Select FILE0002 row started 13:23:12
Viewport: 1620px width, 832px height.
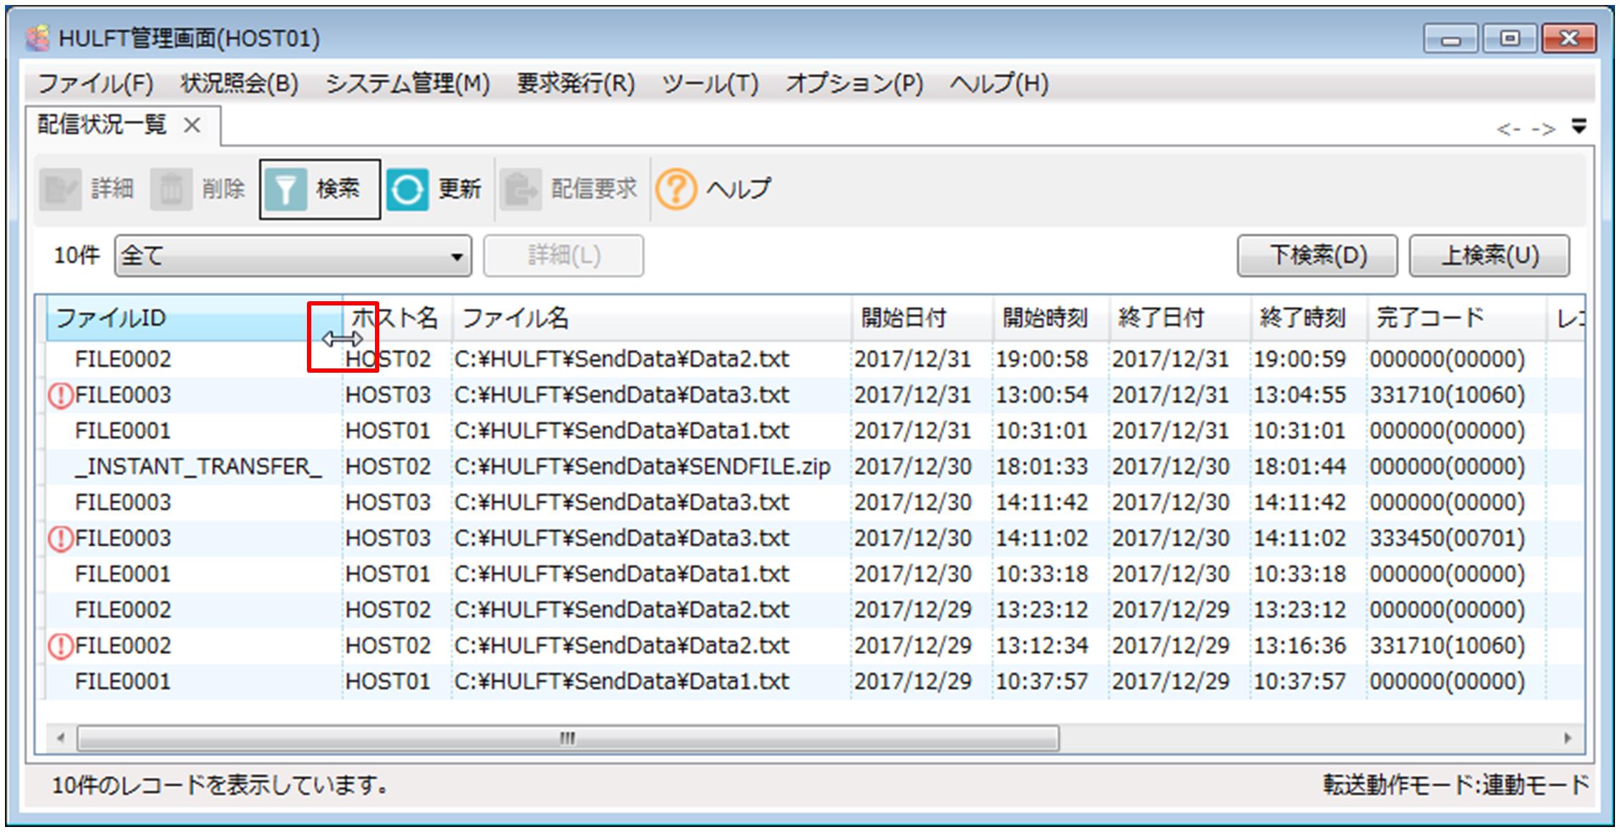pyautogui.click(x=815, y=610)
